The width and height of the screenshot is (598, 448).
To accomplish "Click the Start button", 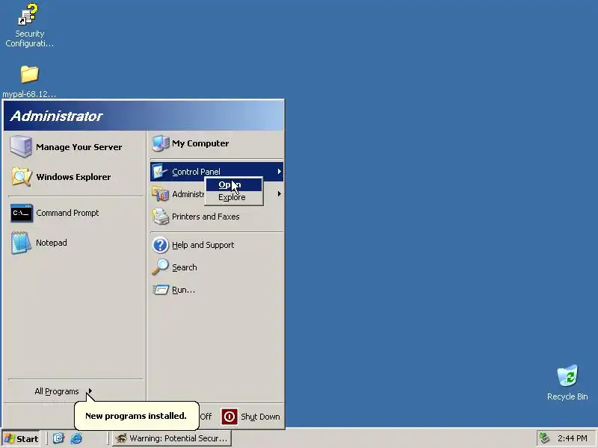I will coord(22,438).
